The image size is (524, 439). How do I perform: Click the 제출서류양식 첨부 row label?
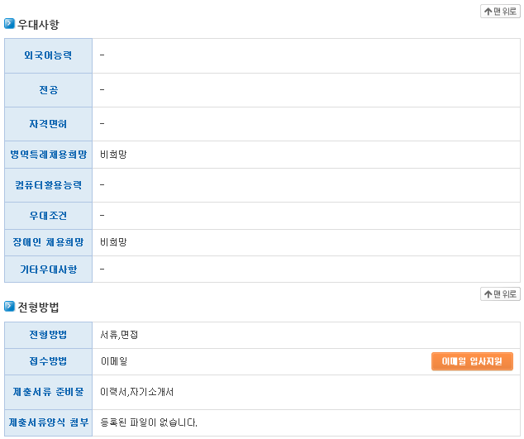click(48, 422)
